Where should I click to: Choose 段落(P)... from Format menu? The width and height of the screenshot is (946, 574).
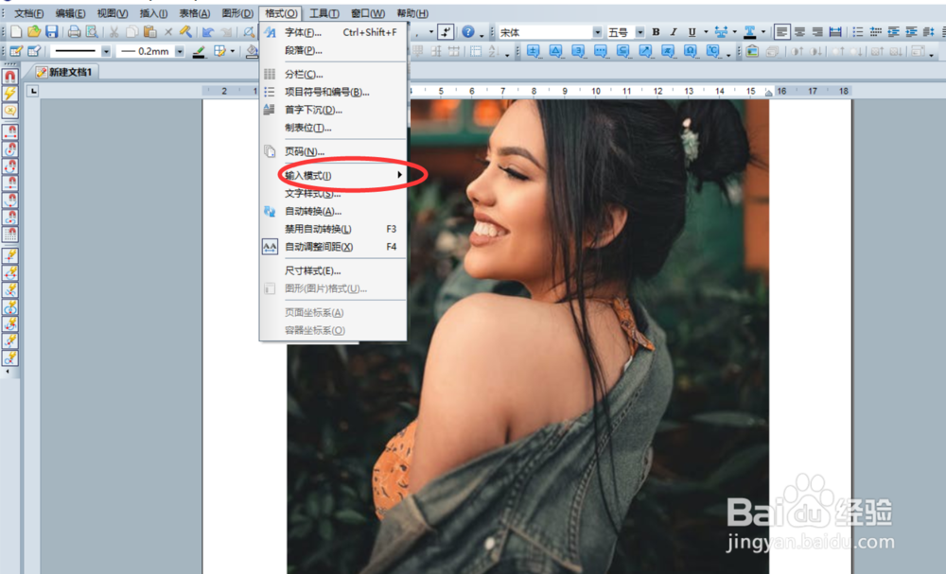click(x=333, y=50)
